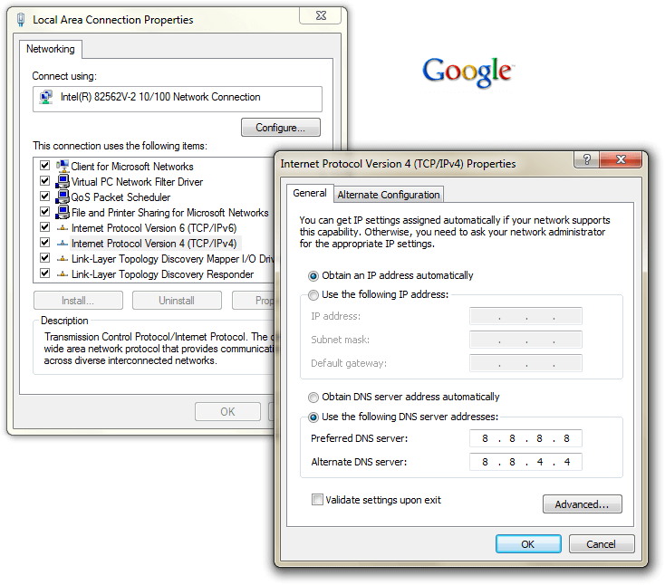Image resolution: width=665 pixels, height=585 pixels.
Task: Select Obtain DNS server address automatically
Action: coord(313,398)
